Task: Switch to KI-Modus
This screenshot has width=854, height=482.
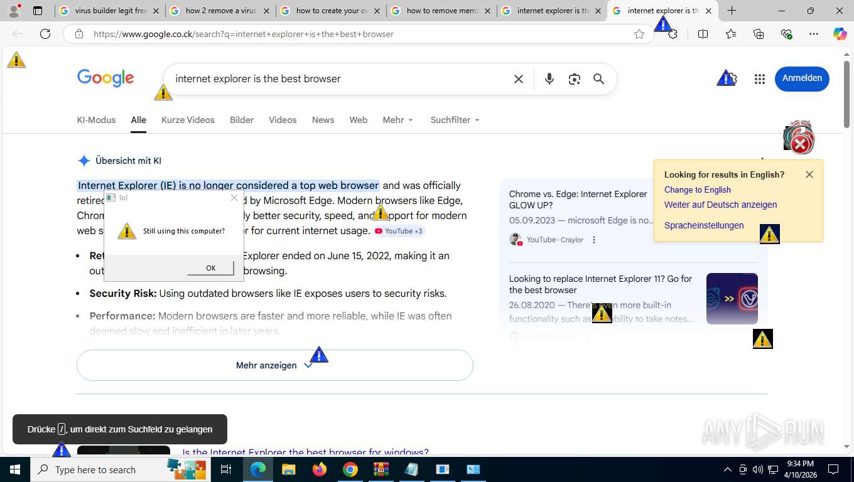Action: pyautogui.click(x=96, y=120)
